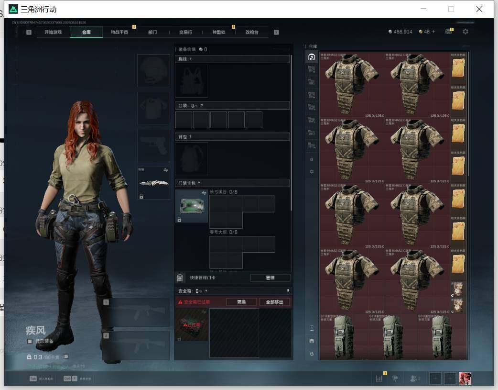Viewport: 498px width, 390px height.
Task: Select top-right MAS2.0 armor in stash
Action: point(417,85)
